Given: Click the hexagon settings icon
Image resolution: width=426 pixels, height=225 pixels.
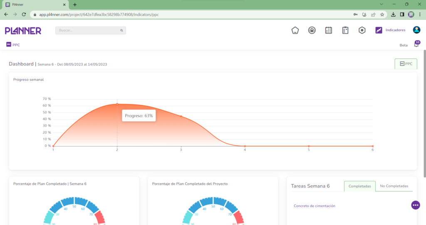Looking at the screenshot, I should (x=362, y=30).
